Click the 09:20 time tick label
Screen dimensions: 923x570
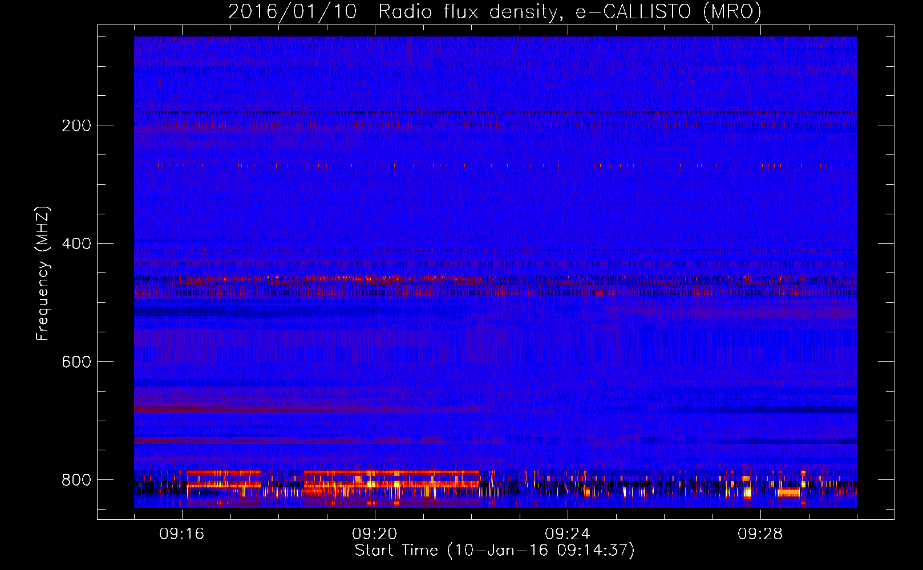[x=375, y=534]
